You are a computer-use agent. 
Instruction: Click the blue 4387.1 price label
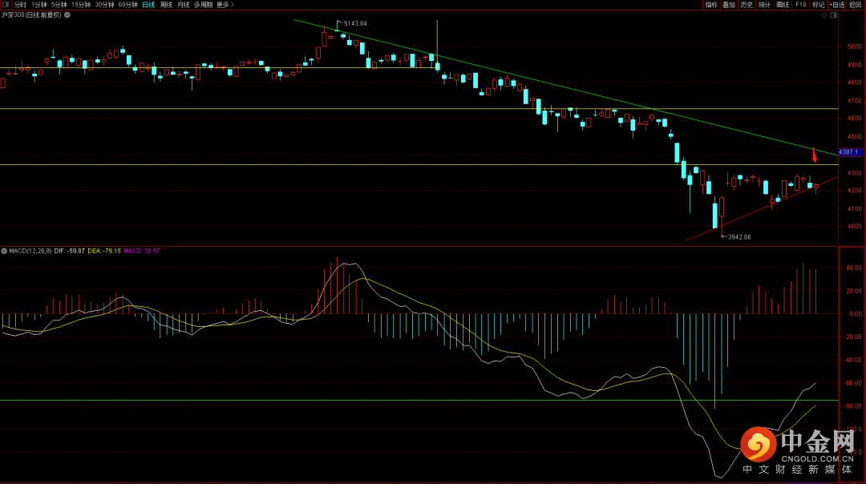pos(848,151)
